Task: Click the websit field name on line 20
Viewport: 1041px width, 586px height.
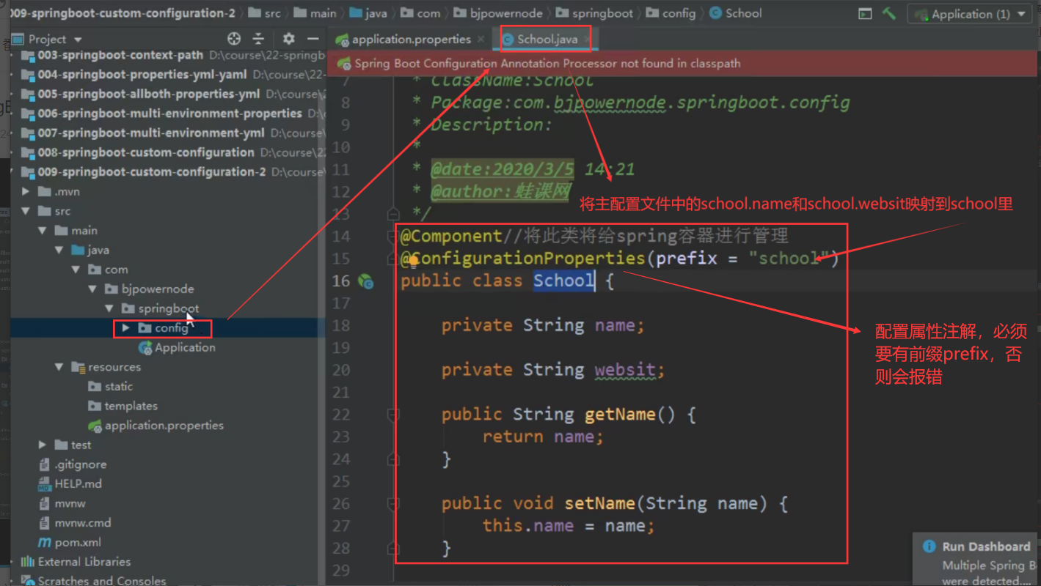Action: point(624,369)
